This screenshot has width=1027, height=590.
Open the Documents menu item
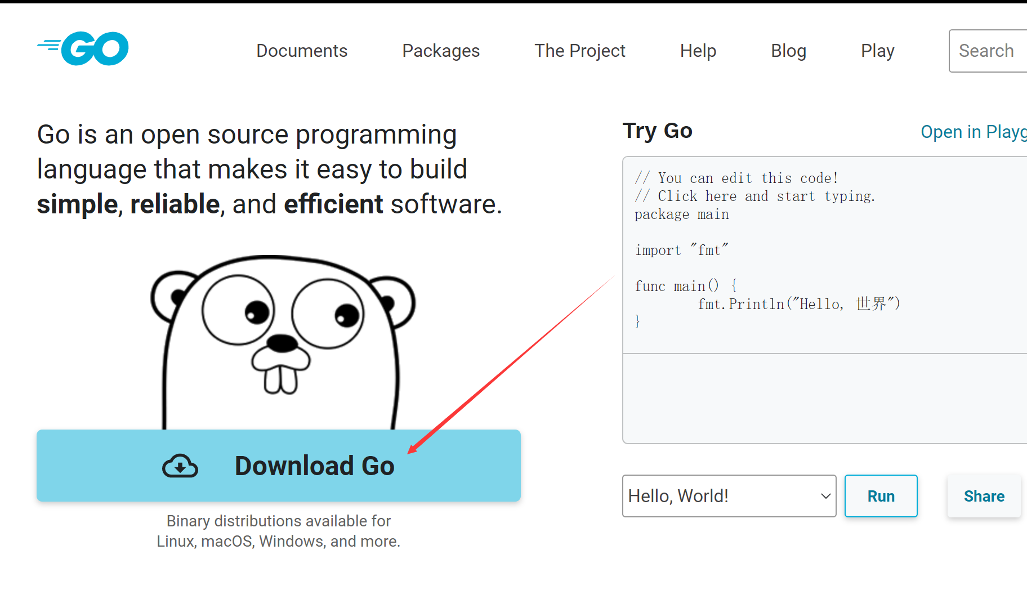(x=302, y=51)
